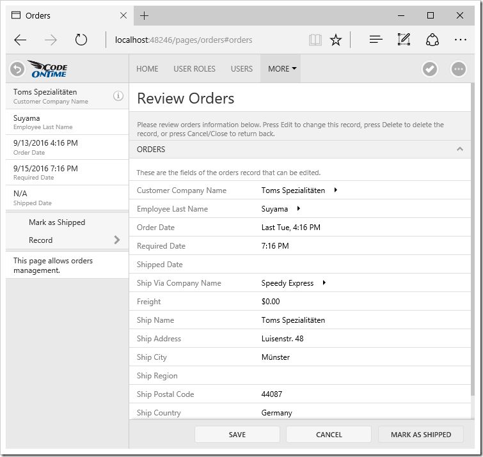Expand the MORE dropdown menu
The image size is (483, 457).
pyautogui.click(x=282, y=68)
